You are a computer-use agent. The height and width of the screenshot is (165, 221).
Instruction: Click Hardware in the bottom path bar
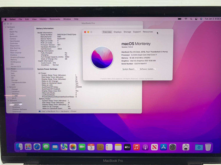pos(65,111)
